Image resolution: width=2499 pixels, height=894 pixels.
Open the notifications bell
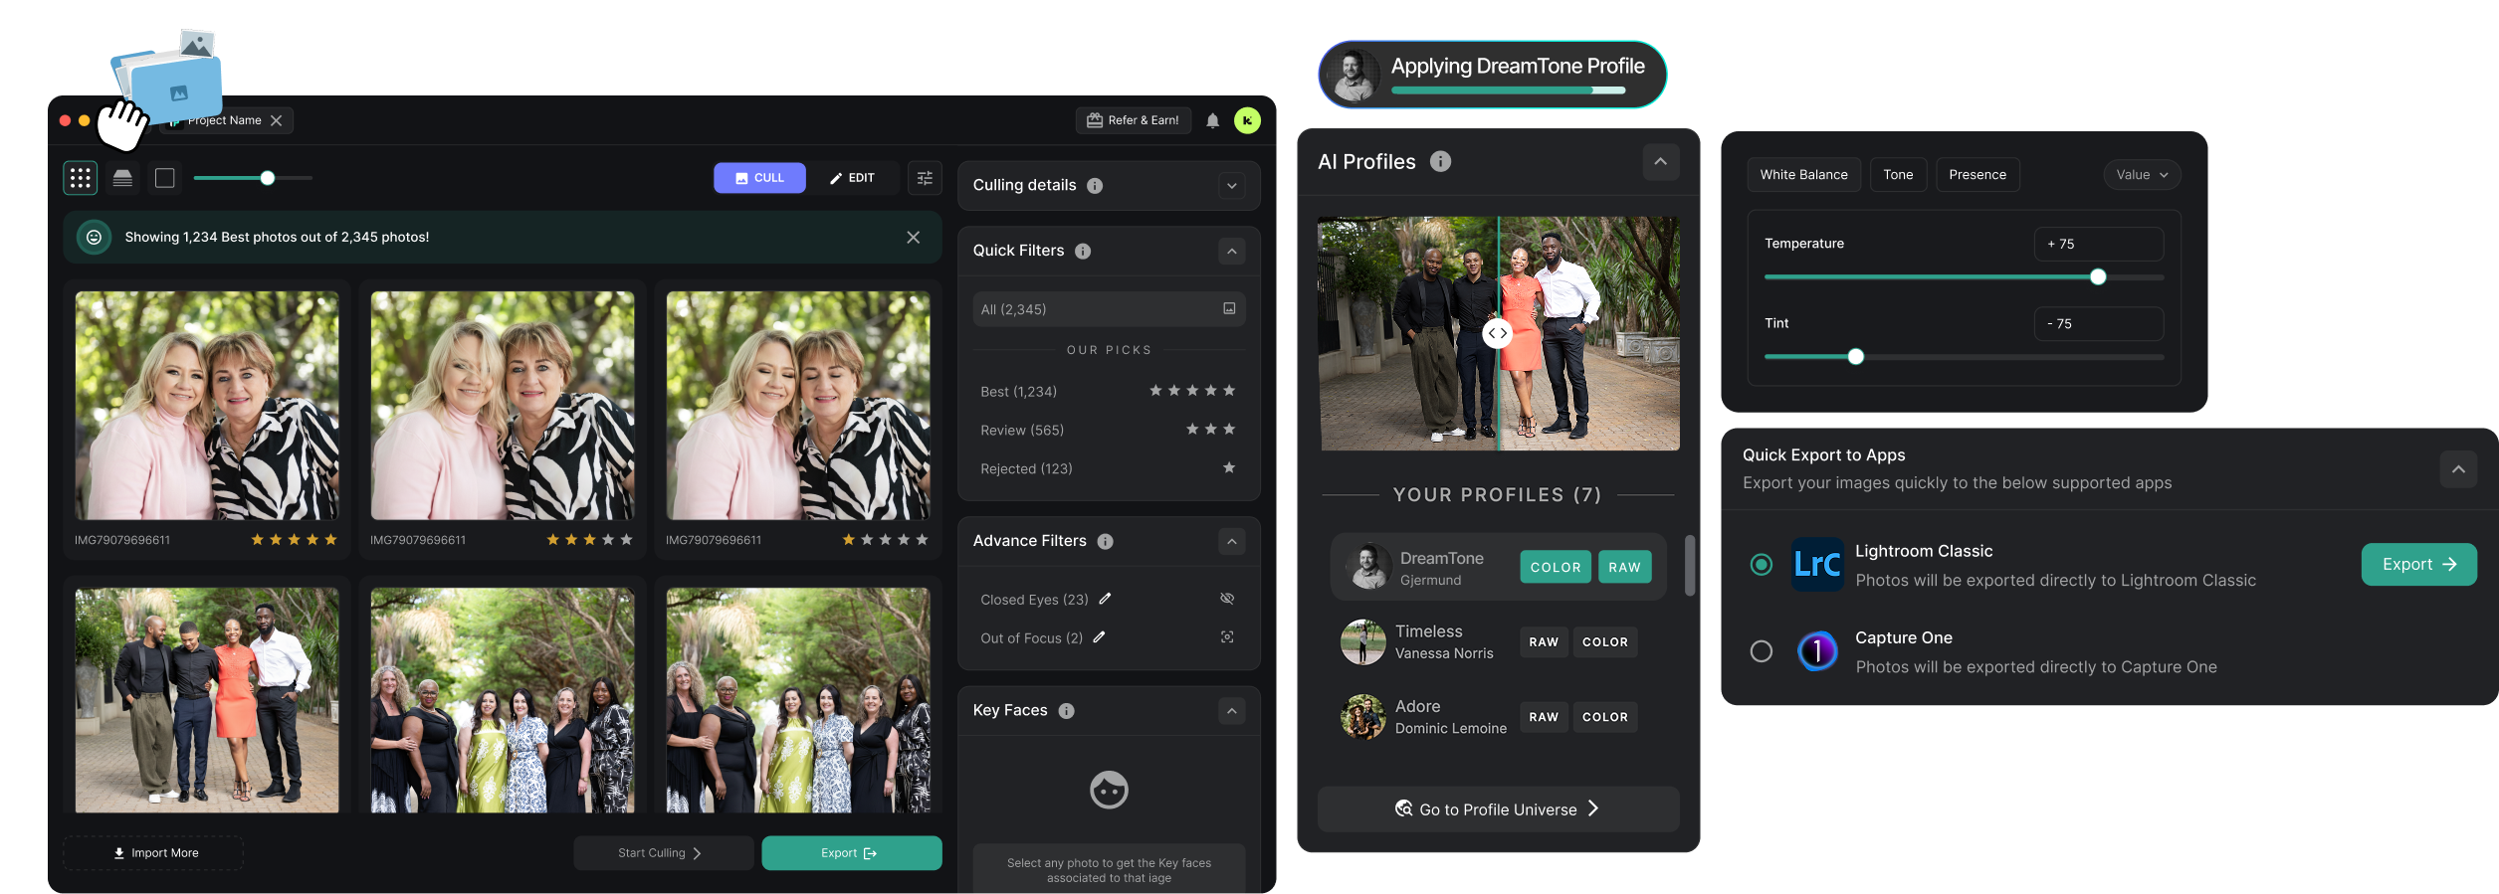click(1212, 120)
